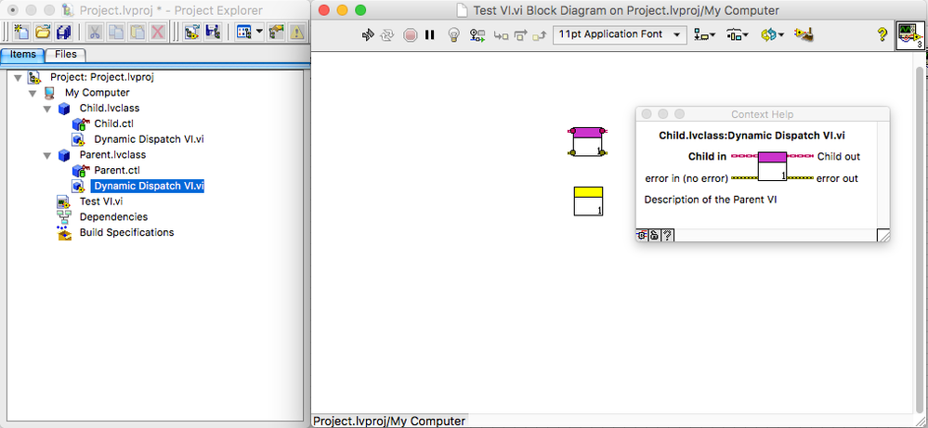Open the Distribute Objects dropdown
The image size is (928, 428).
pyautogui.click(x=737, y=35)
